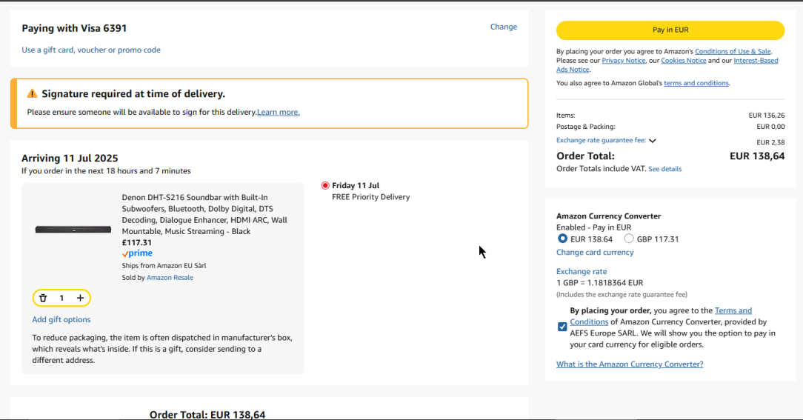The height and width of the screenshot is (420, 803).
Task: Click Exchange rate guarantee fee link
Action: click(x=601, y=140)
